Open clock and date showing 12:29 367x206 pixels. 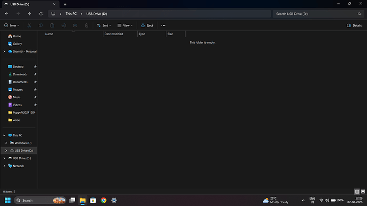[x=355, y=200]
